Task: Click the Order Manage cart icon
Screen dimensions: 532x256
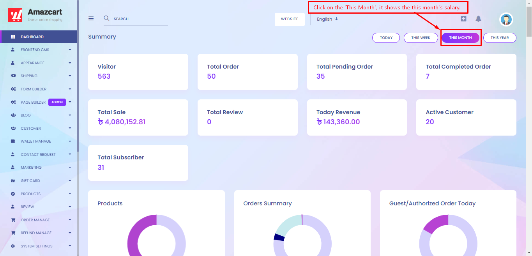Action: (13, 220)
